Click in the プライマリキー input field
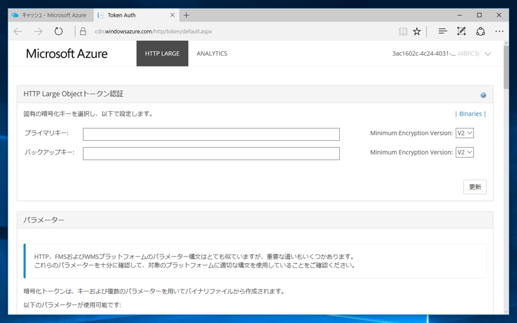This screenshot has height=323, width=517. click(211, 134)
